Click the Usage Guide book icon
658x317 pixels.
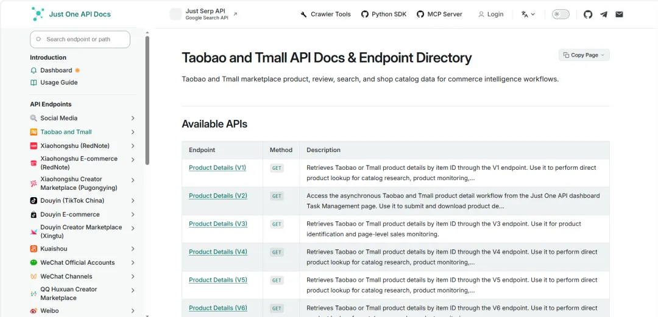pos(34,83)
